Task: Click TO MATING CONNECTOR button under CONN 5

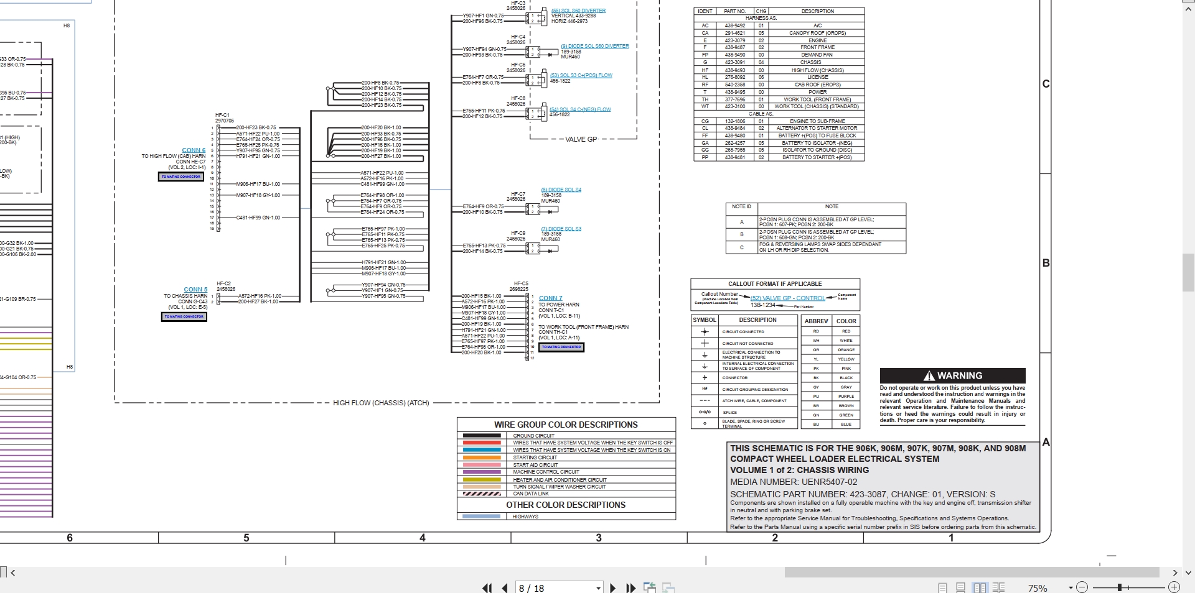Action: [184, 316]
